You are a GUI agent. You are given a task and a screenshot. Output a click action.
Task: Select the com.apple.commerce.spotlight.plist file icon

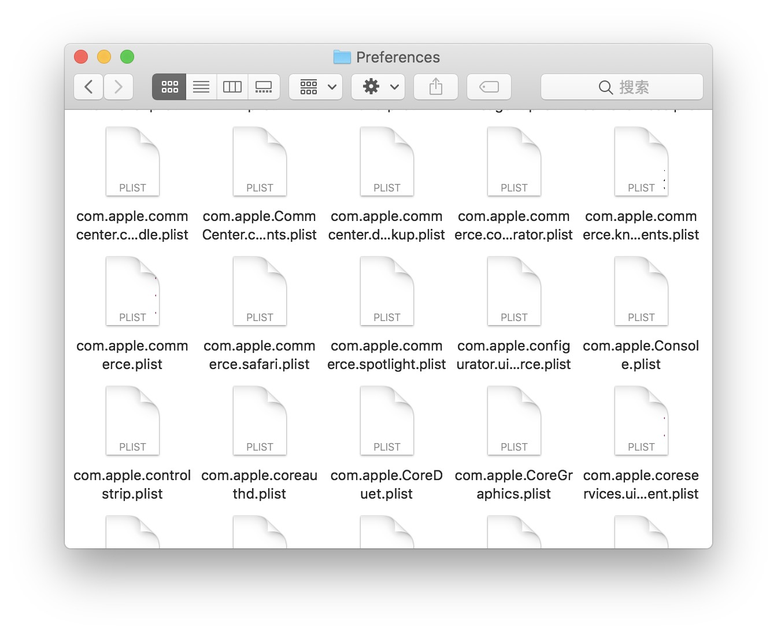point(387,291)
